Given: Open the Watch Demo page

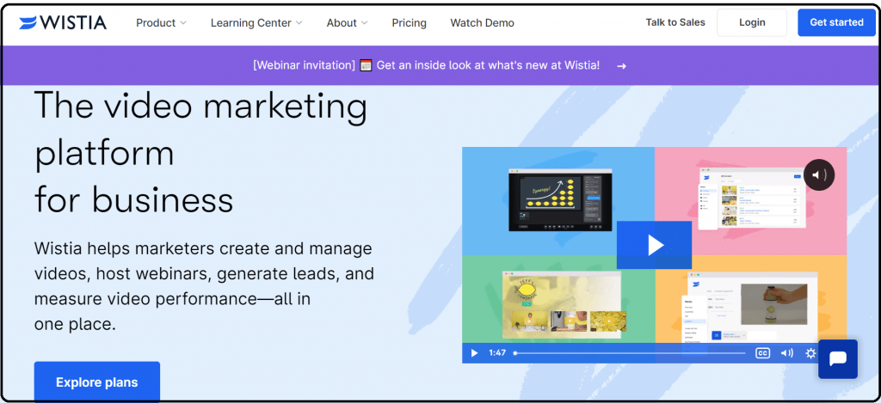Looking at the screenshot, I should tap(482, 23).
